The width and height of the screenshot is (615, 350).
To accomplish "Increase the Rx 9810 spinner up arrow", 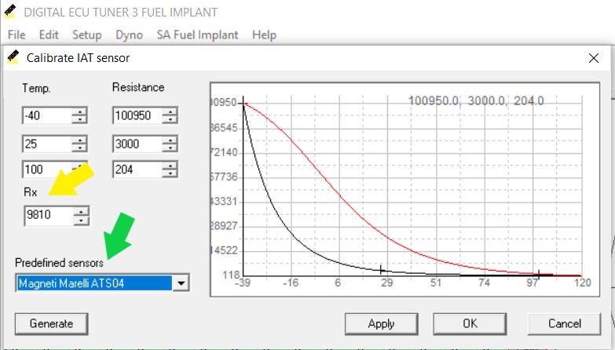I will coord(81,211).
